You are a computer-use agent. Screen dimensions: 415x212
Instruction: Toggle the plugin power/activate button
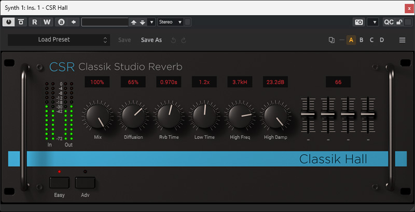point(10,22)
